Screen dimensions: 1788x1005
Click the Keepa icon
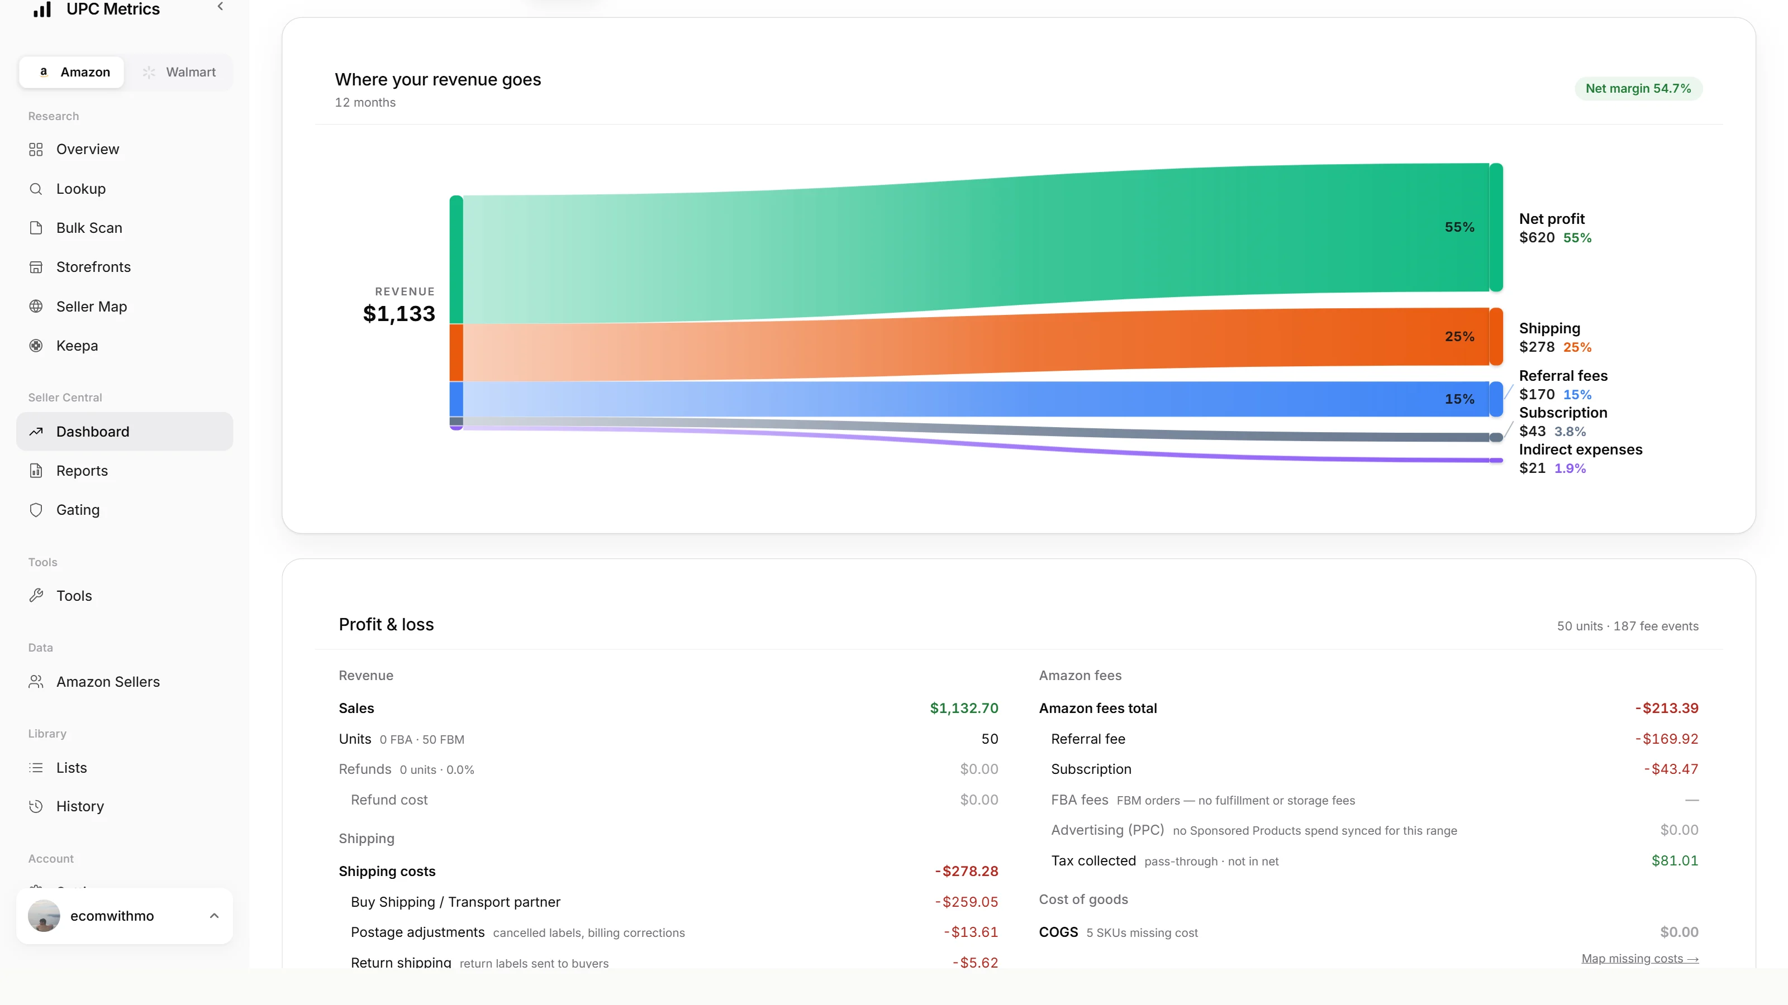point(36,346)
